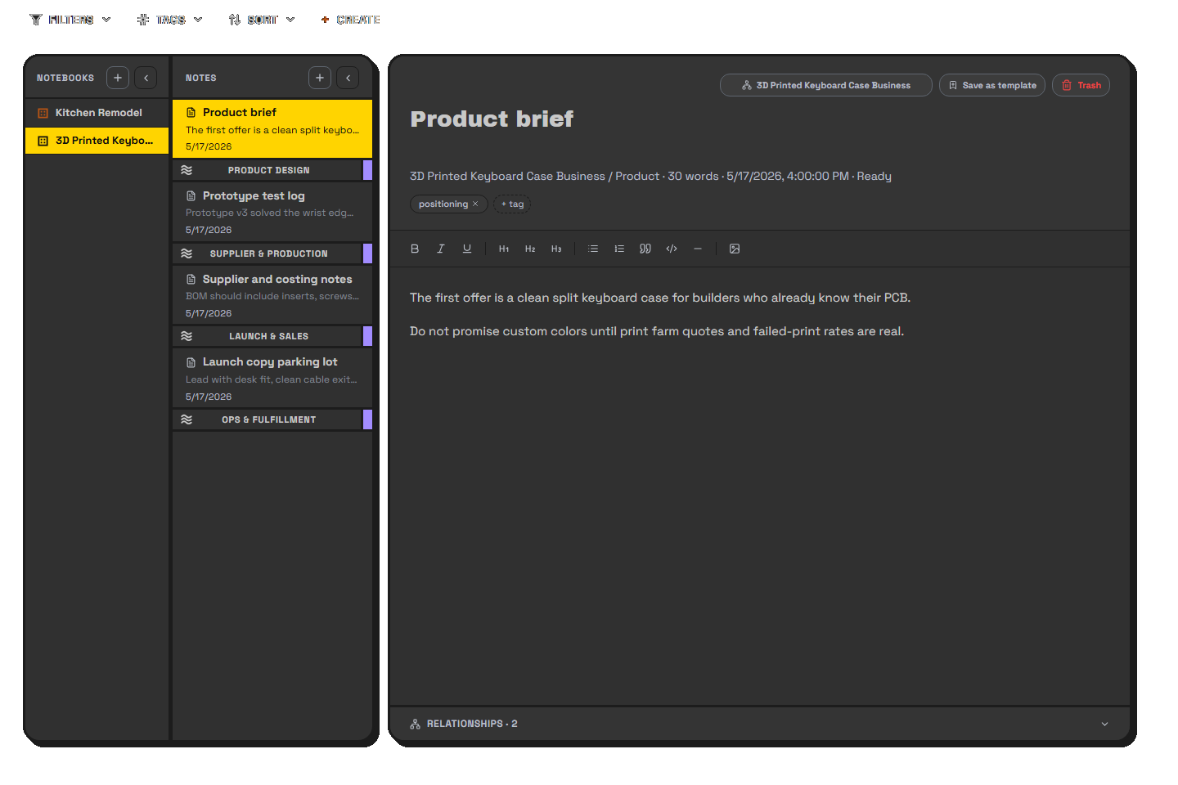The image size is (1178, 785).
Task: Expand the Relationships section
Action: tap(759, 724)
